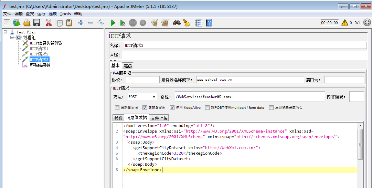This screenshot has width=372, height=188.
Task: Expand all nodes with plus icon
Action: 81,23
